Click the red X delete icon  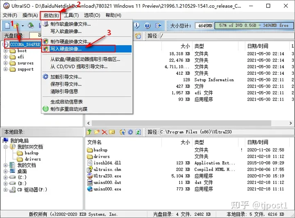click(x=104, y=132)
